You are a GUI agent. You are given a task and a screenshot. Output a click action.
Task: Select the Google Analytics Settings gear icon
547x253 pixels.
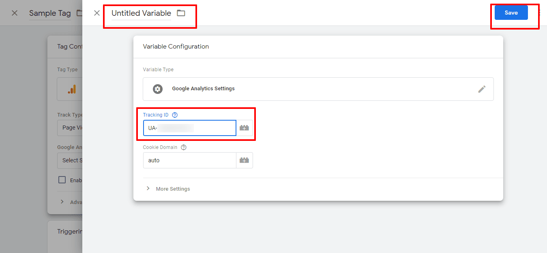click(x=158, y=89)
